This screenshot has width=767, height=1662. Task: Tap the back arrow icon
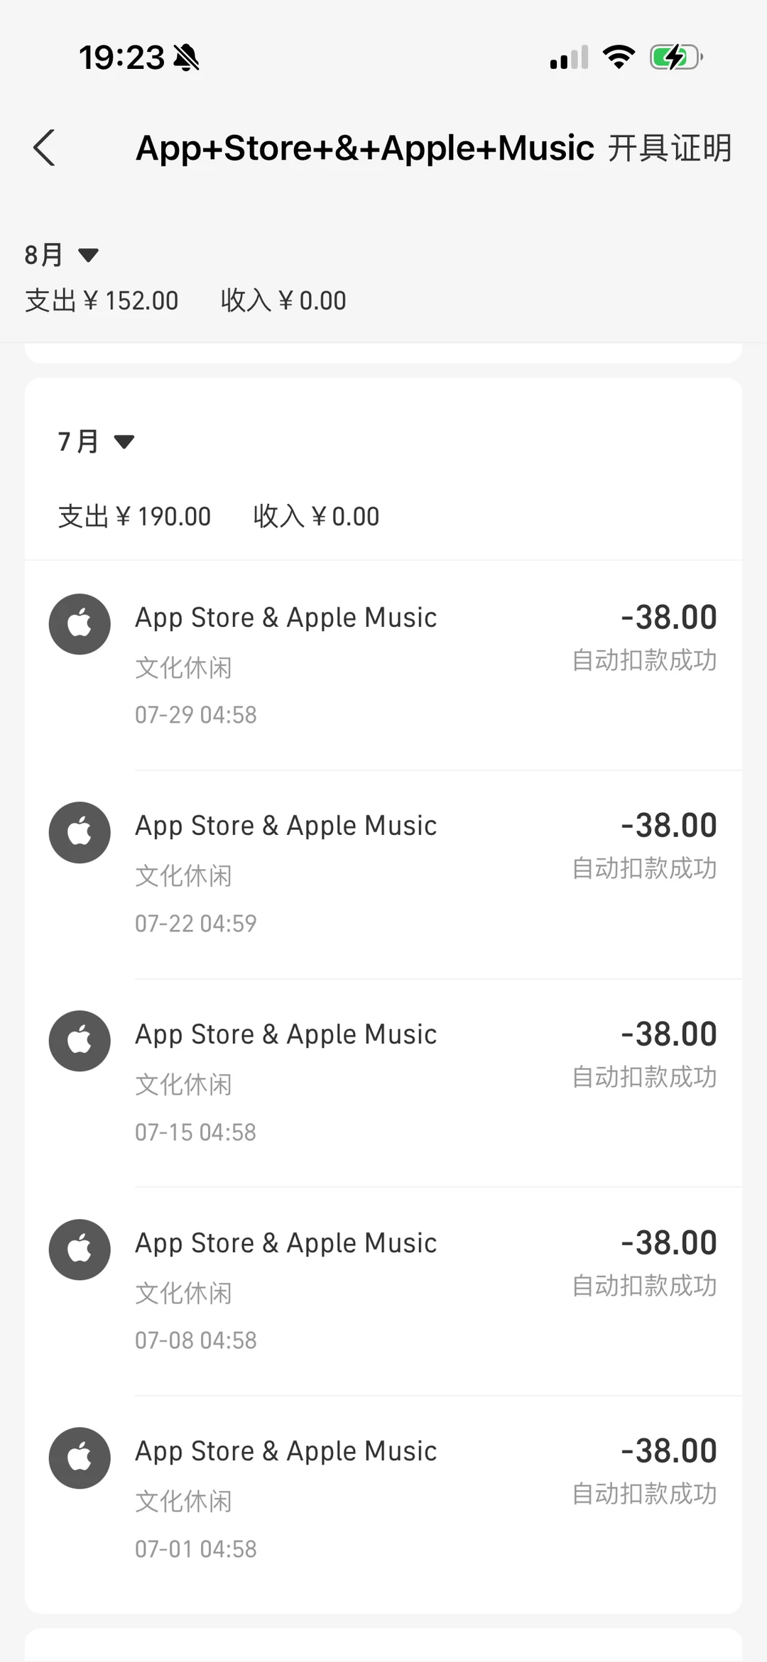point(45,148)
